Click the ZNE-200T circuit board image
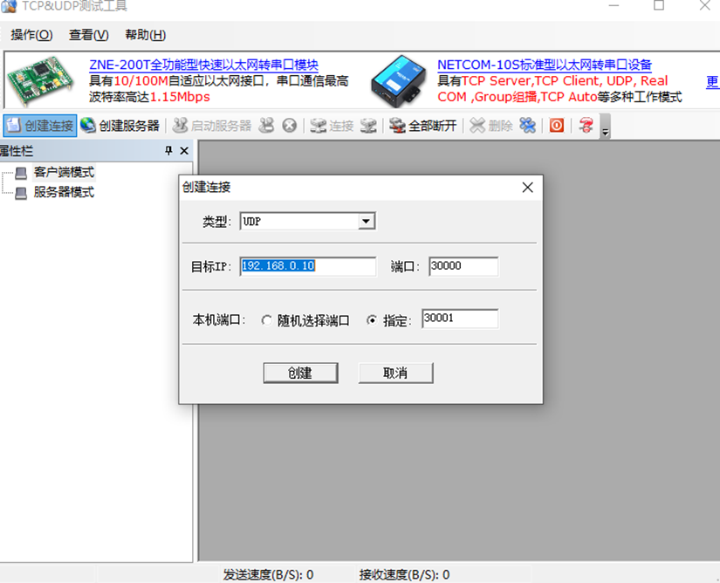The height and width of the screenshot is (583, 720). [x=41, y=80]
